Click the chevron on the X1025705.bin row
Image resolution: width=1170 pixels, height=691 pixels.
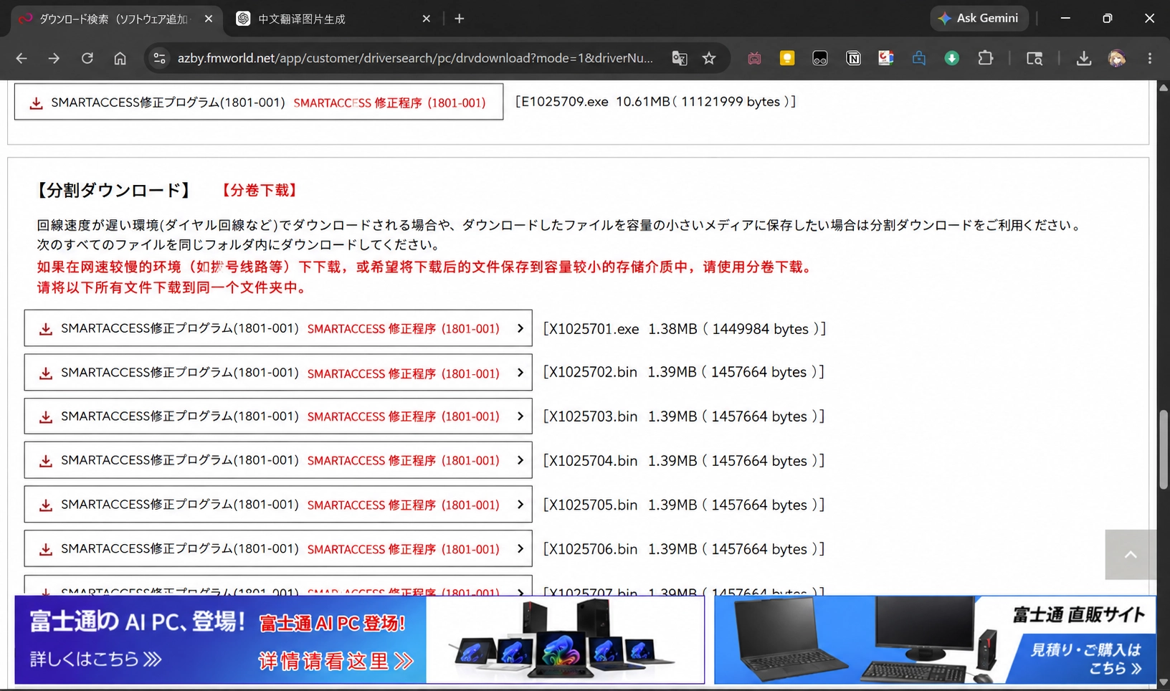(x=520, y=505)
